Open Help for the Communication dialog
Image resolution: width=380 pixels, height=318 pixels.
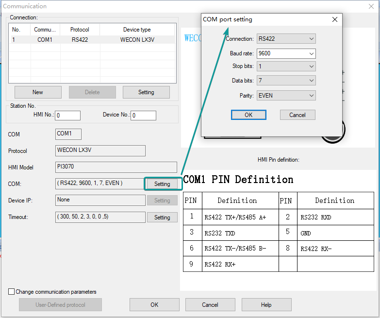[266, 305]
